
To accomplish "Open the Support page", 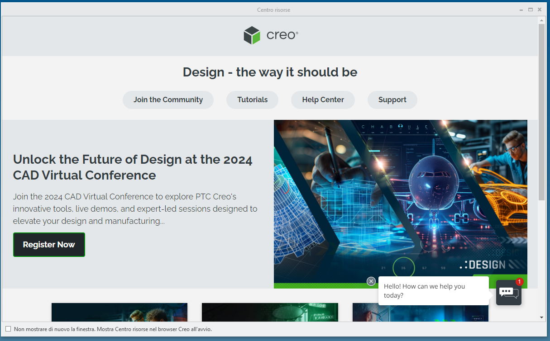I will 392,99.
